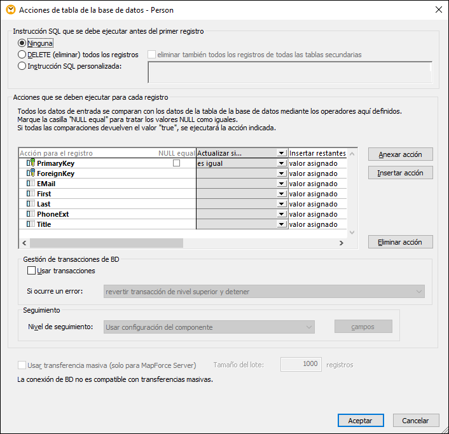Click the MapForce icon in title bar
Screen dimensions: 449x434
click(10, 10)
